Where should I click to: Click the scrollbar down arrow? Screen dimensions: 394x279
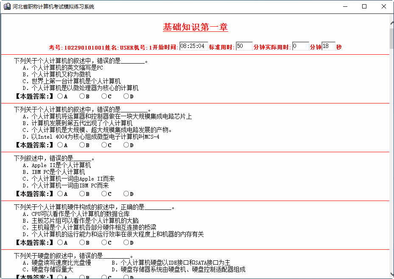tap(391, 274)
